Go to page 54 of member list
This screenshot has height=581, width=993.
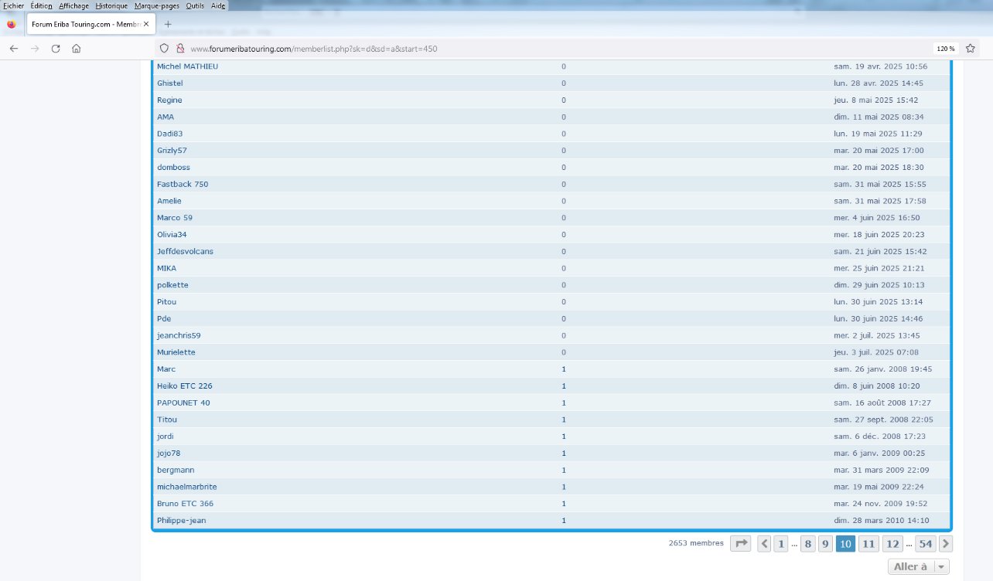[926, 544]
